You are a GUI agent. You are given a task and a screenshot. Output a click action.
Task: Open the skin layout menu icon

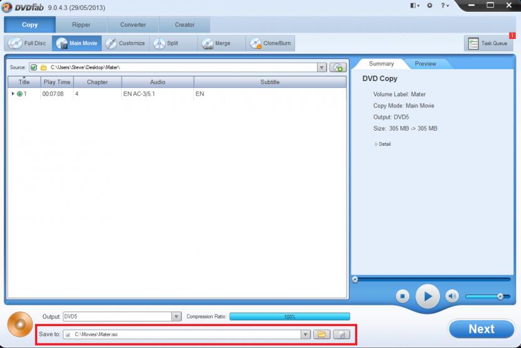pyautogui.click(x=414, y=5)
